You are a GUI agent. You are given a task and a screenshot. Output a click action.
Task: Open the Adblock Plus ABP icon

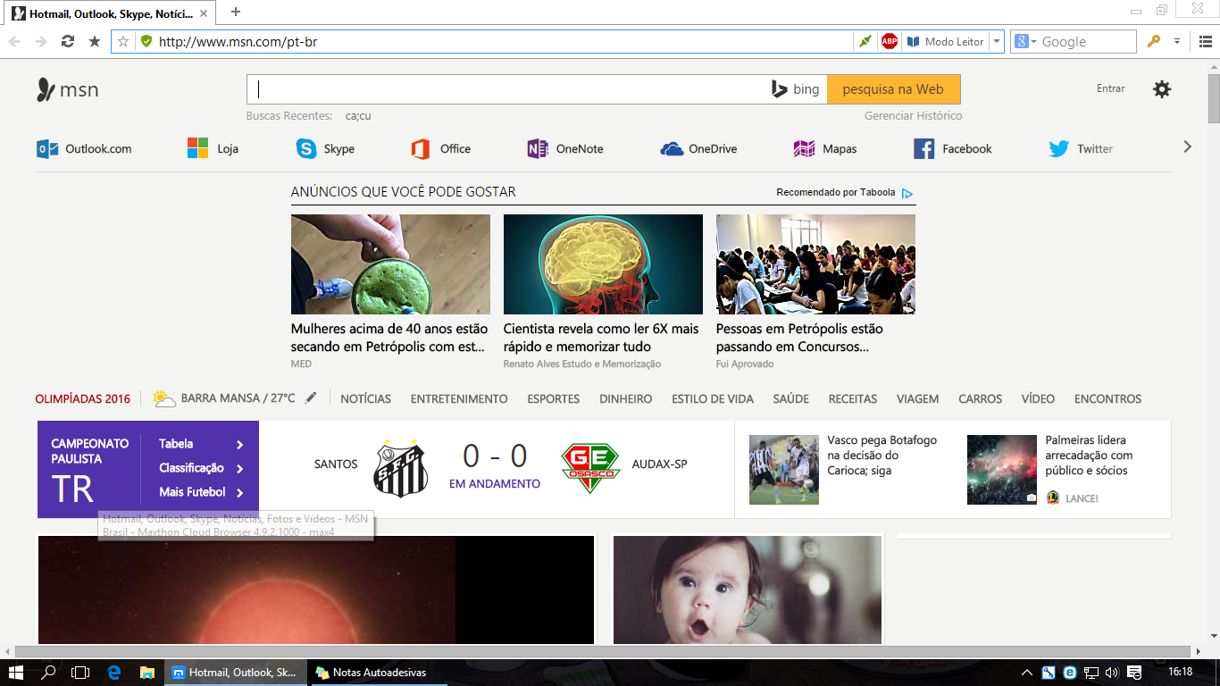pos(890,41)
